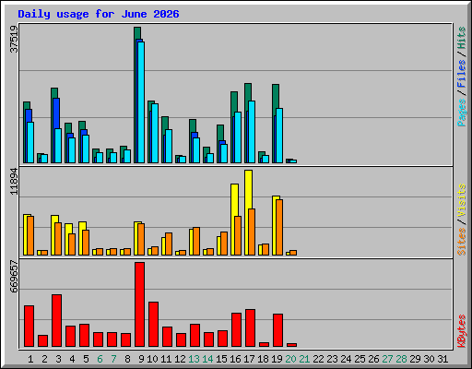The image size is (472, 369).
Task: Click day 12 on the x-axis
Action: click(180, 359)
